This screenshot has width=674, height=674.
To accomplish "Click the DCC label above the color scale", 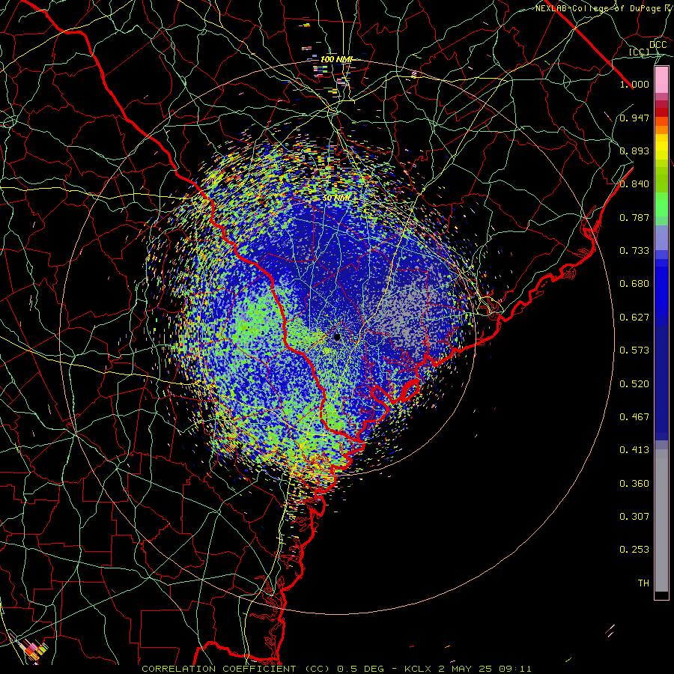I will (x=658, y=45).
